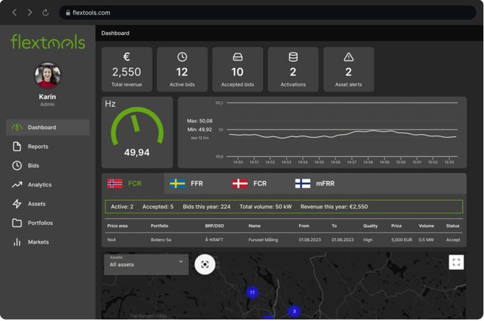
Task: Open the All assets dropdown
Action: [x=146, y=265]
